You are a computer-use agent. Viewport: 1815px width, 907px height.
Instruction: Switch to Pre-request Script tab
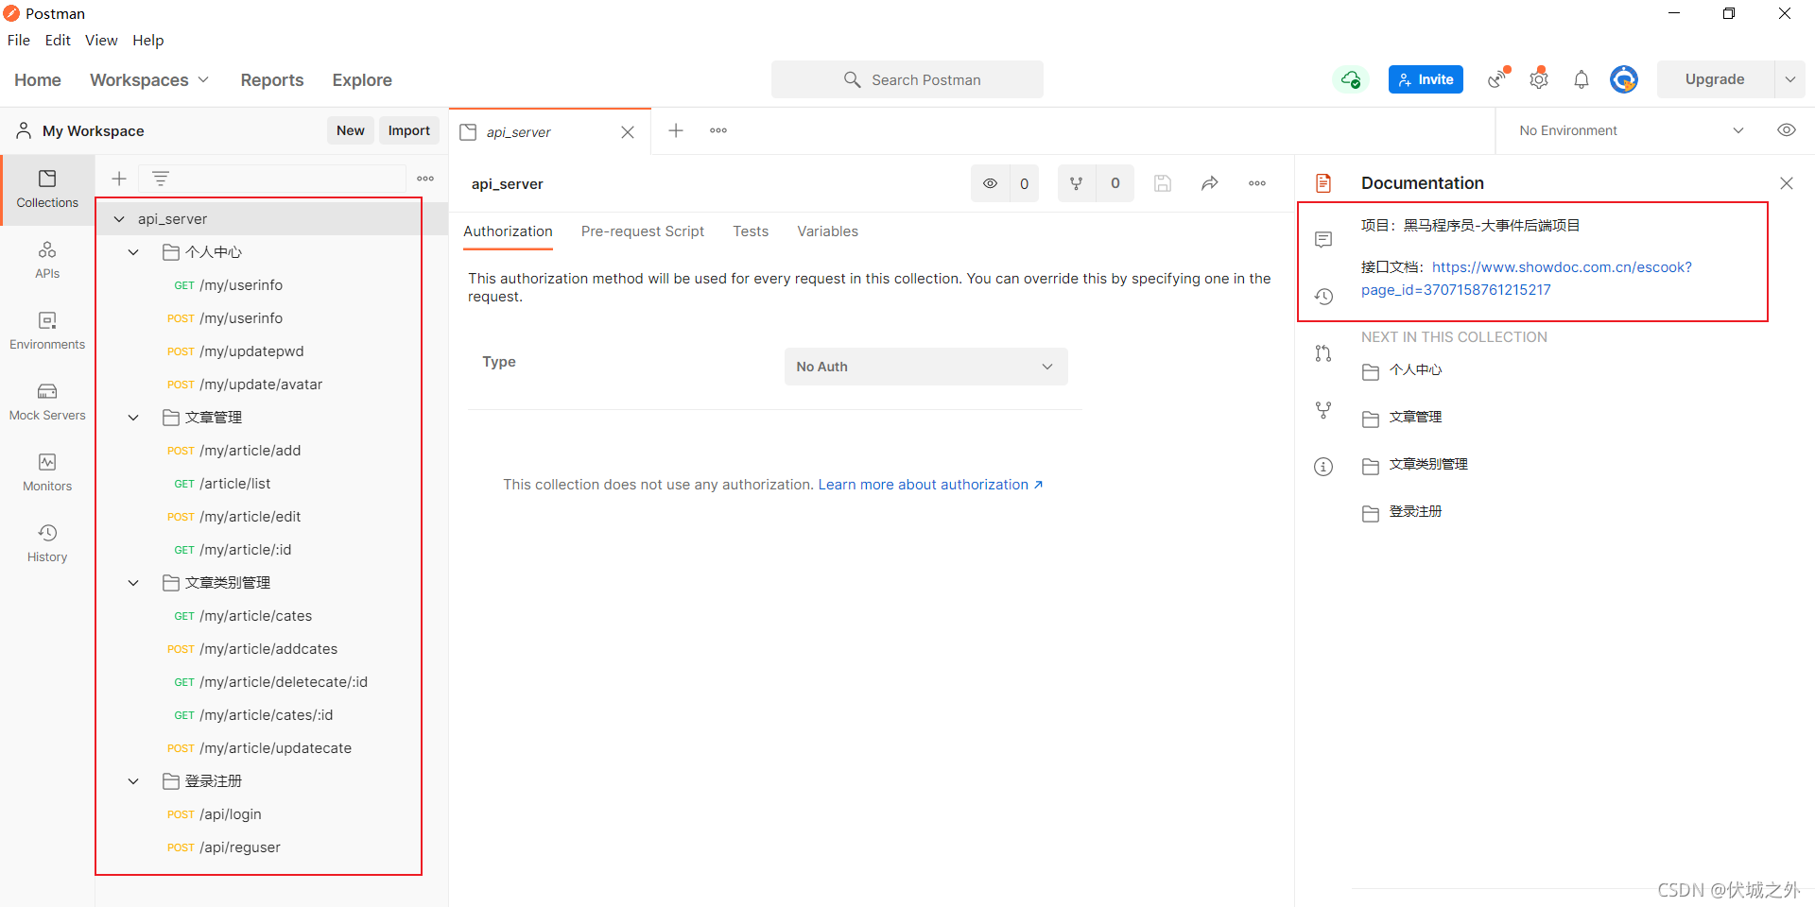pos(643,231)
